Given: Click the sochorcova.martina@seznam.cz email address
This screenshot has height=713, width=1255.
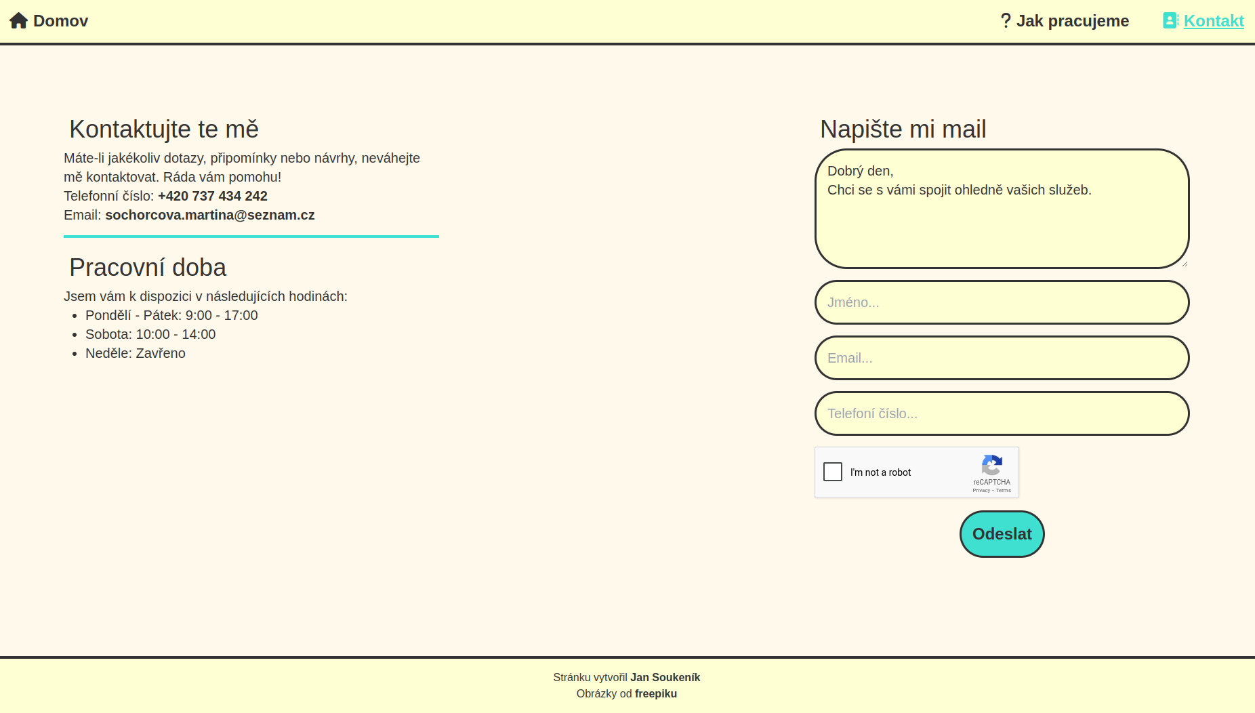Looking at the screenshot, I should (x=209, y=215).
